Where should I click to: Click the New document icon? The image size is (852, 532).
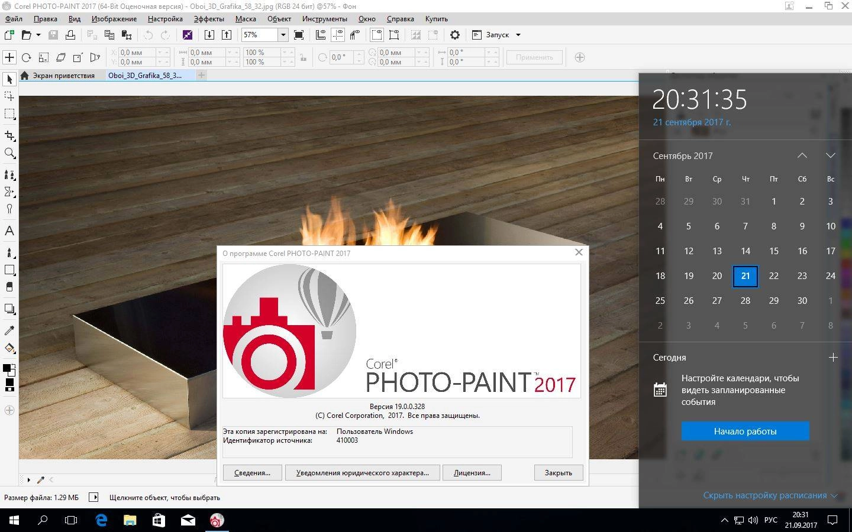[9, 35]
